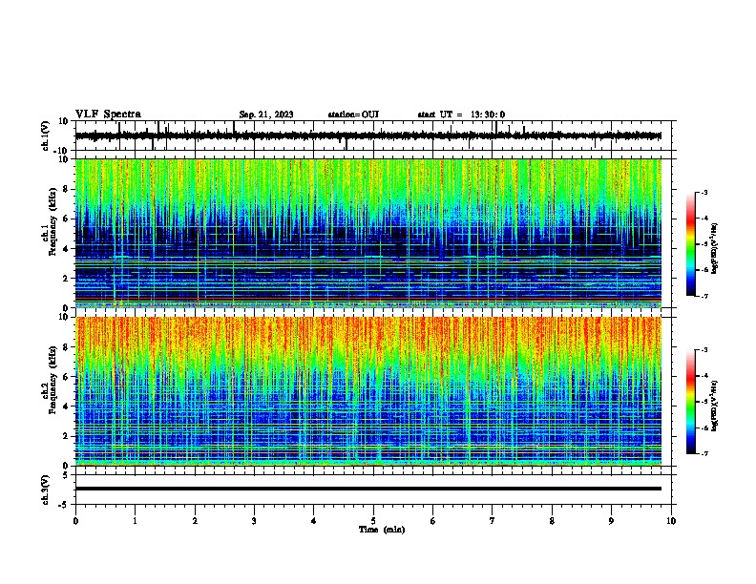Click time-axis tick label "8"
This screenshot has width=756, height=584.
[552, 521]
